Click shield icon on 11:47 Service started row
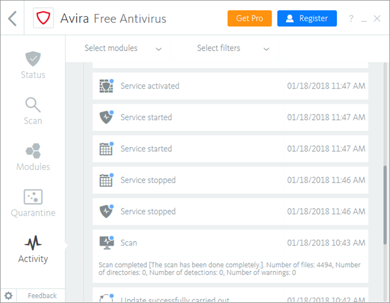This screenshot has width=390, height=303. pyautogui.click(x=106, y=117)
